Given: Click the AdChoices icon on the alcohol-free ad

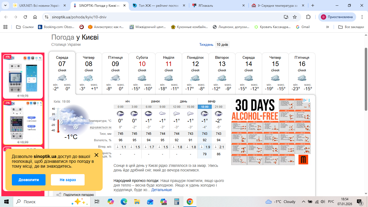Looking at the screenshot, I should (x=305, y=100).
